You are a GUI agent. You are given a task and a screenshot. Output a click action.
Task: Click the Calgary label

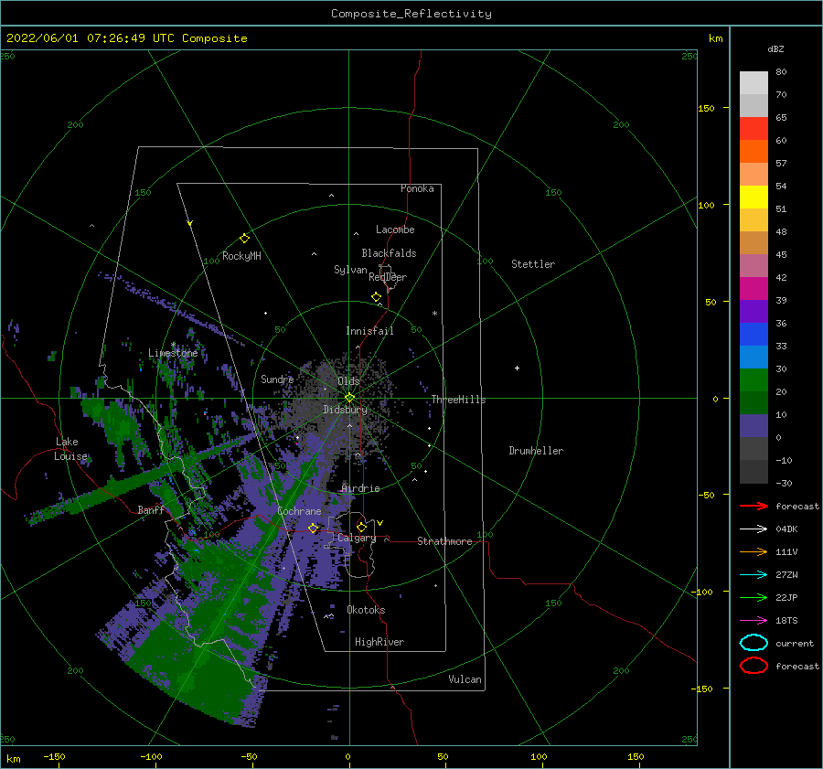pos(357,538)
